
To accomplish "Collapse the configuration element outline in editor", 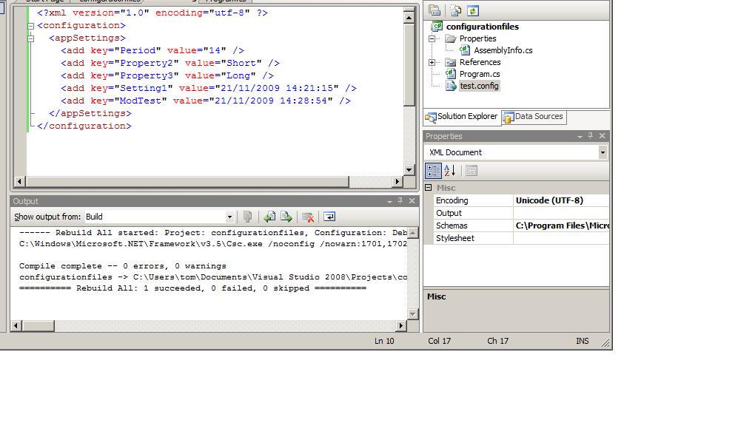I will (x=30, y=26).
